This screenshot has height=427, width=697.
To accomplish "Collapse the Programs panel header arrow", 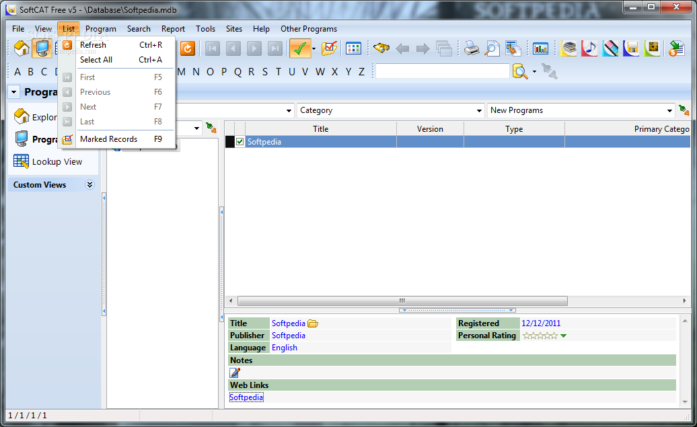I will click(13, 92).
